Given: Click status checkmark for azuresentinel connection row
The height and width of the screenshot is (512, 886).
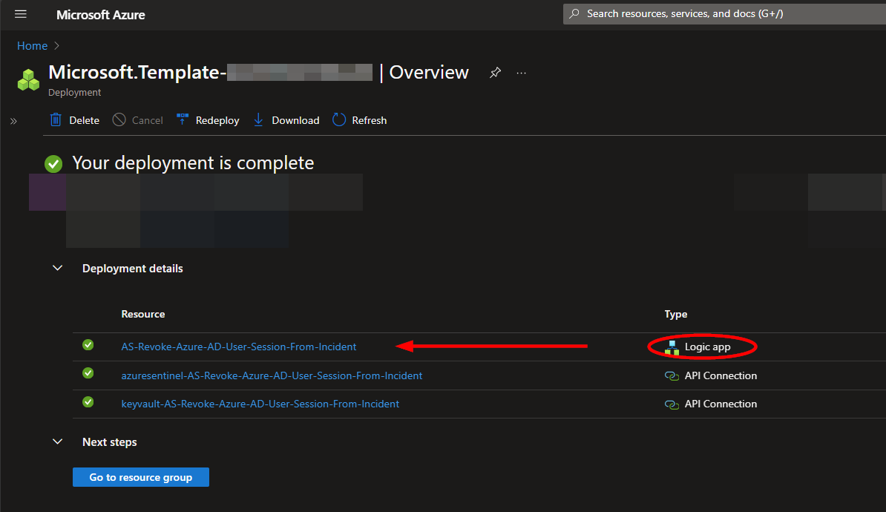Looking at the screenshot, I should (x=88, y=373).
